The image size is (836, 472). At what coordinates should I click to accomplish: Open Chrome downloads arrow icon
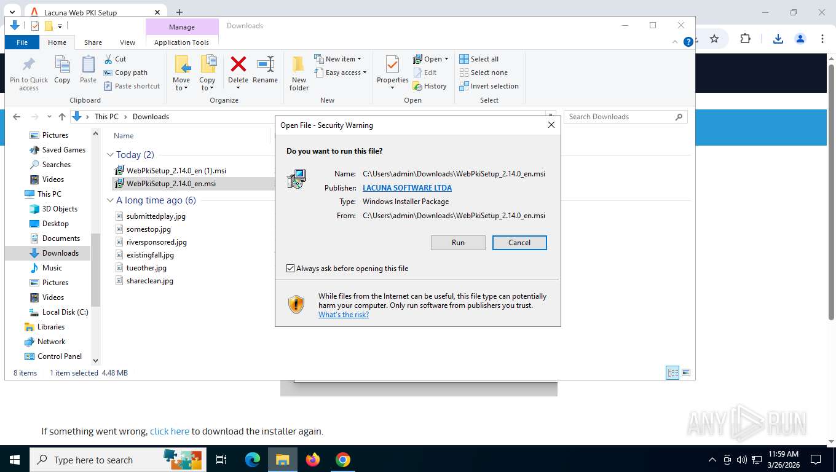pyautogui.click(x=778, y=39)
